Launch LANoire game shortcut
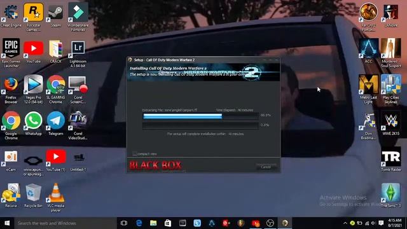 [x=390, y=15]
